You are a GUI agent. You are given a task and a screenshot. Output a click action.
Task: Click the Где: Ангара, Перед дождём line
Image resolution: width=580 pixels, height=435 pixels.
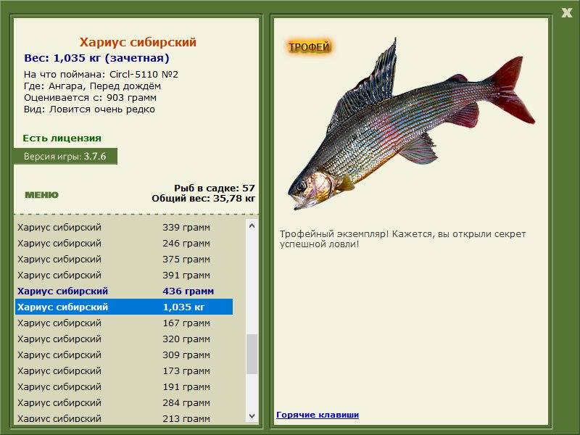tap(93, 86)
